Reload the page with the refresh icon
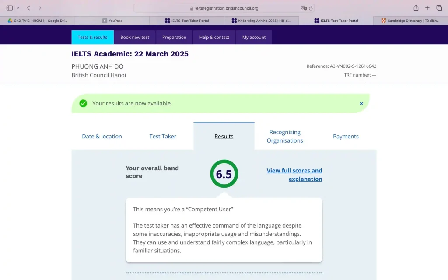 [311, 8]
